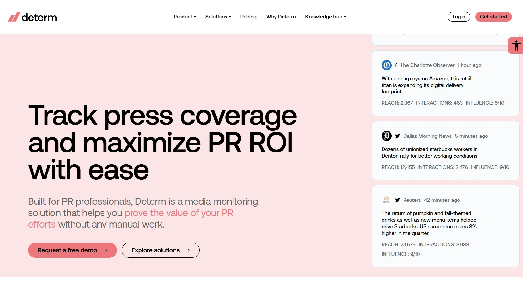Click The Charlotte Observer avatar icon
This screenshot has height=289, width=523.
coord(387,65)
